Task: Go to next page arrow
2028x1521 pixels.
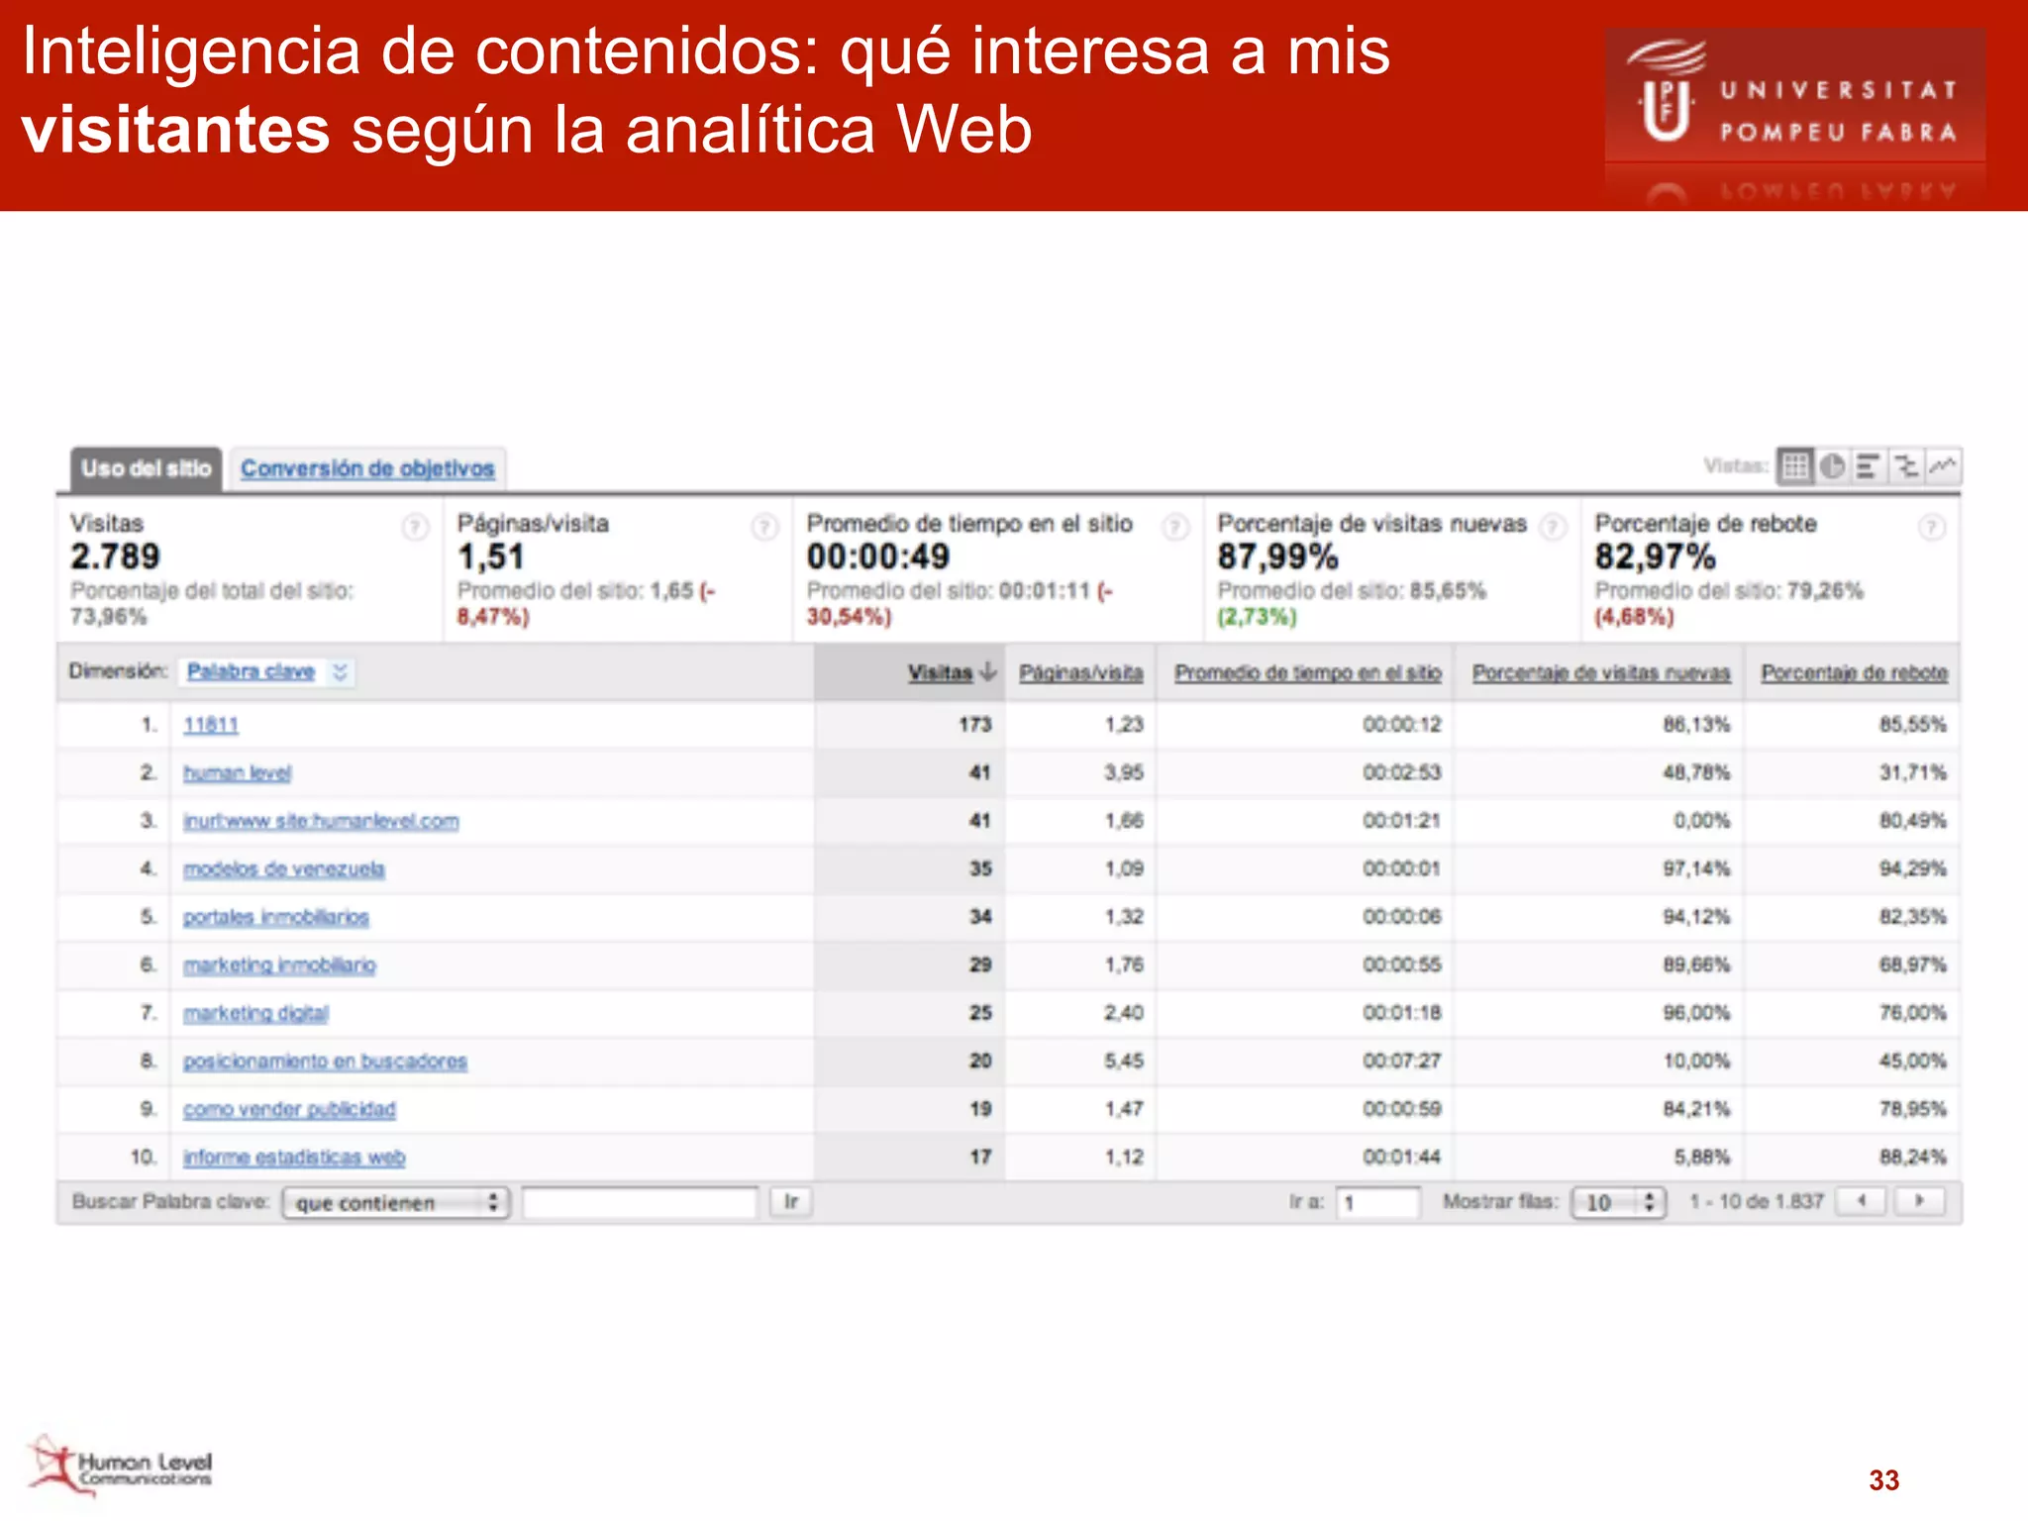Action: point(1919,1201)
